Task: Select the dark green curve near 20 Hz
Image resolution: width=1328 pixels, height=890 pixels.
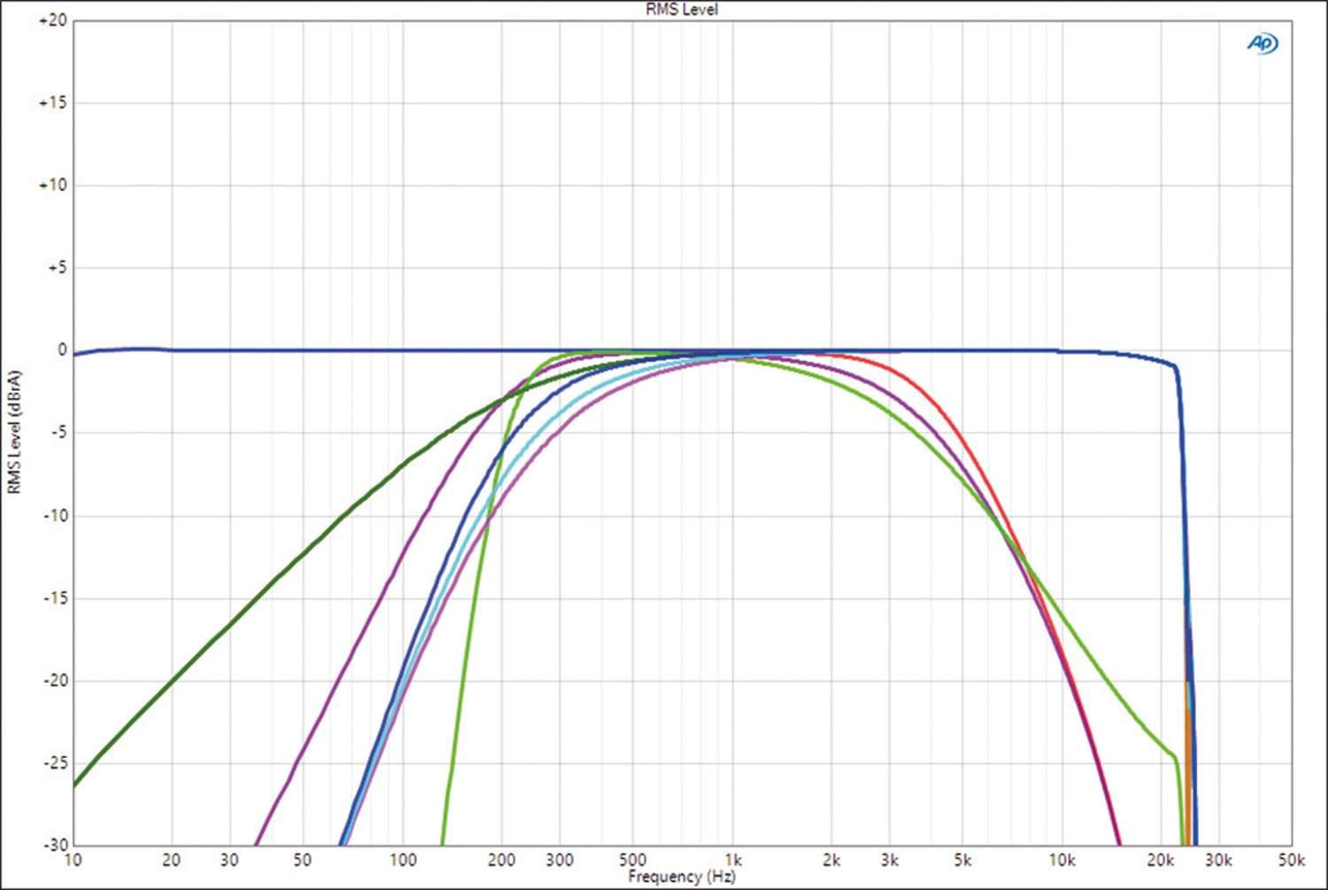Action: click(172, 681)
